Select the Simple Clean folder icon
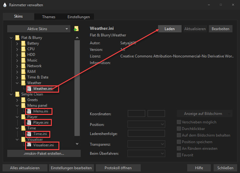This screenshot has height=173, width=240. [18, 94]
